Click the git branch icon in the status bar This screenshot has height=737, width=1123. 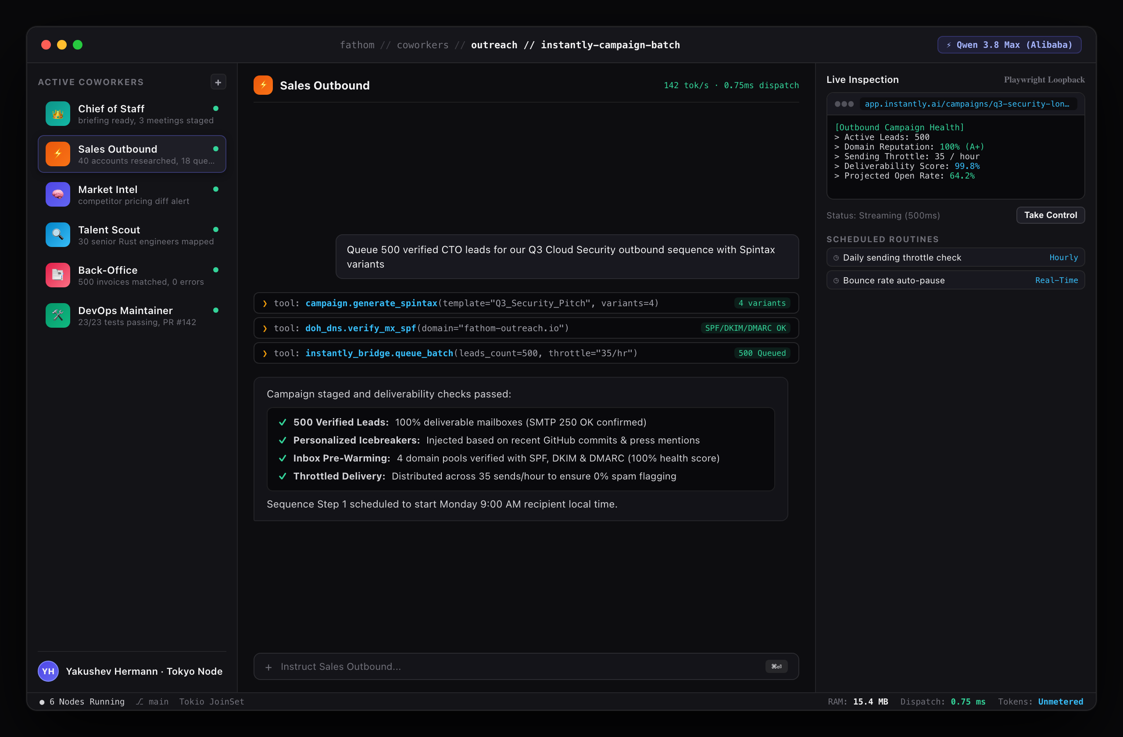click(x=139, y=701)
